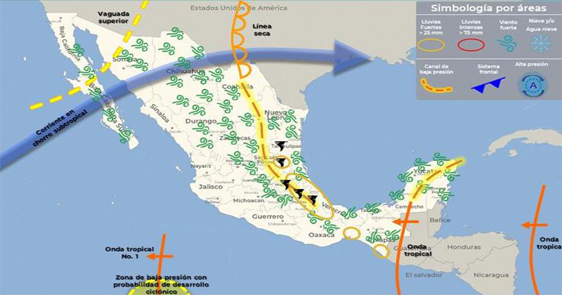The image size is (562, 295).
Task: Select the Jalisco state label
Action: (210, 188)
